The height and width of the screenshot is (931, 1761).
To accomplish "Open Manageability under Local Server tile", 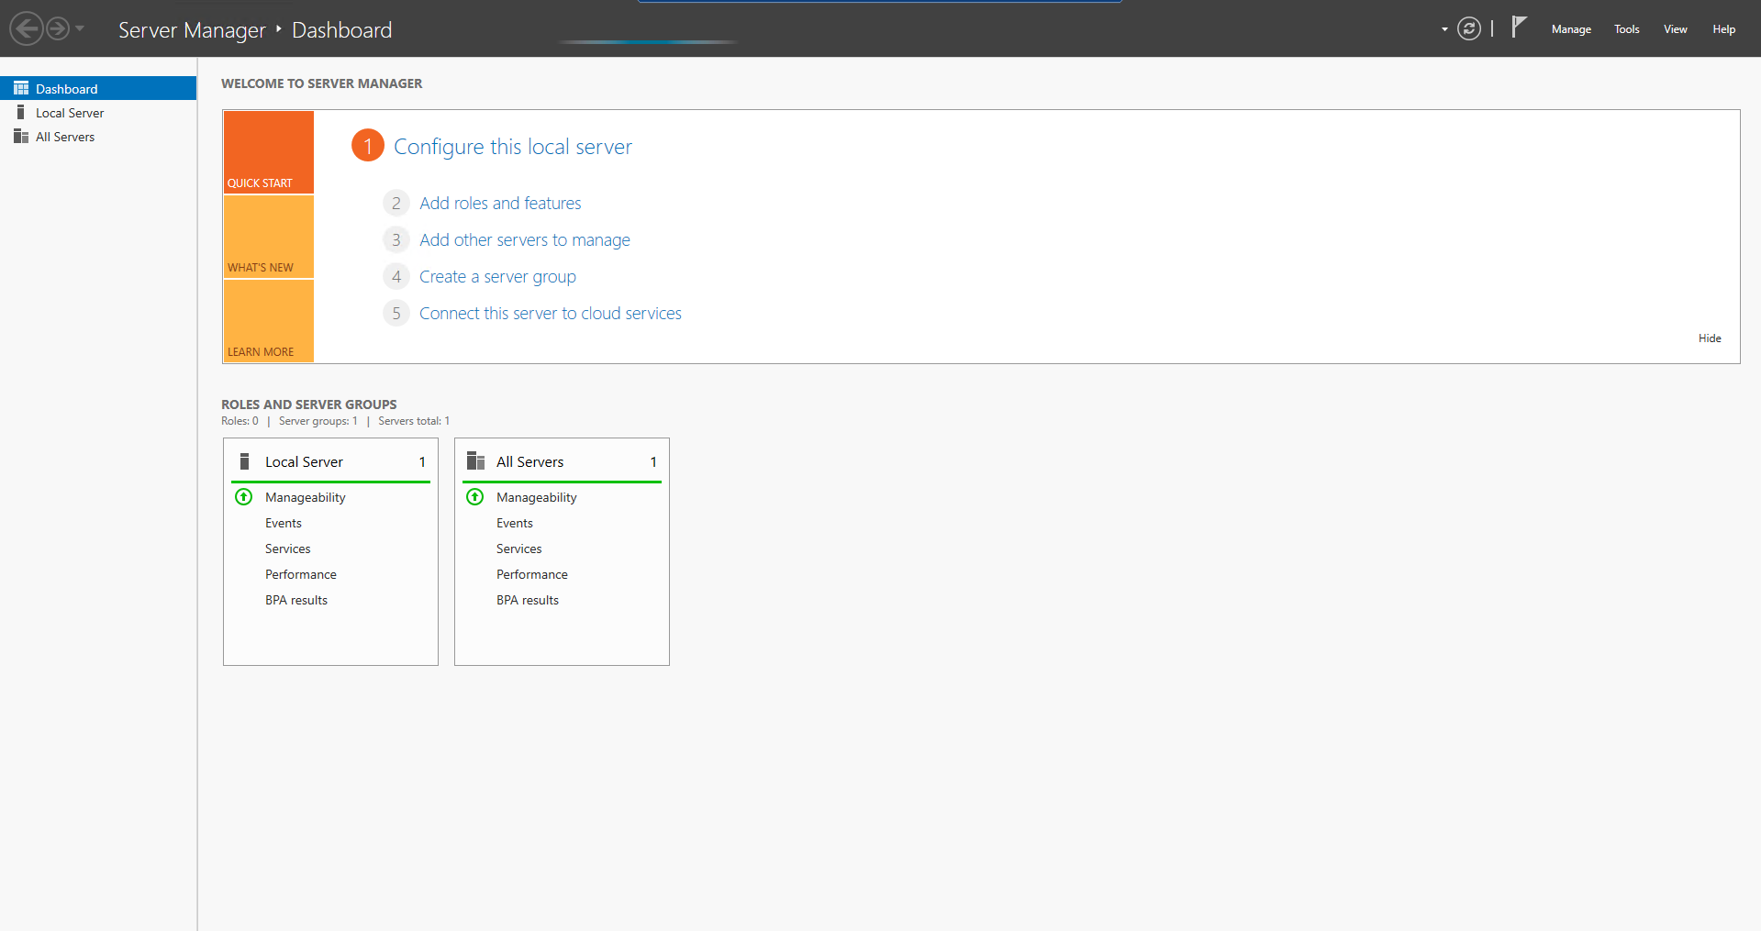I will pyautogui.click(x=306, y=497).
